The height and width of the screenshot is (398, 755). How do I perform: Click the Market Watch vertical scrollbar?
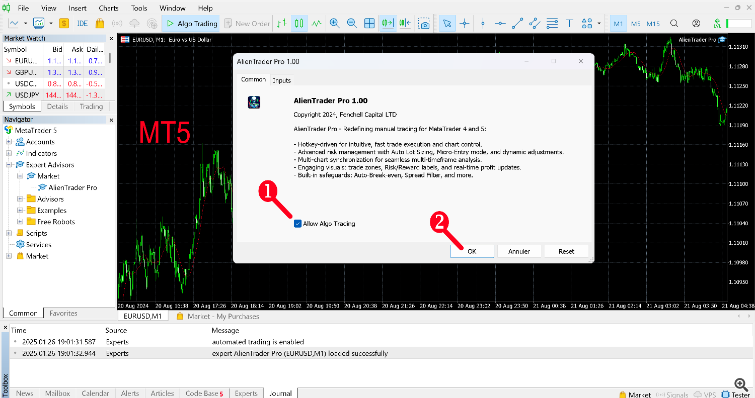[x=110, y=57]
